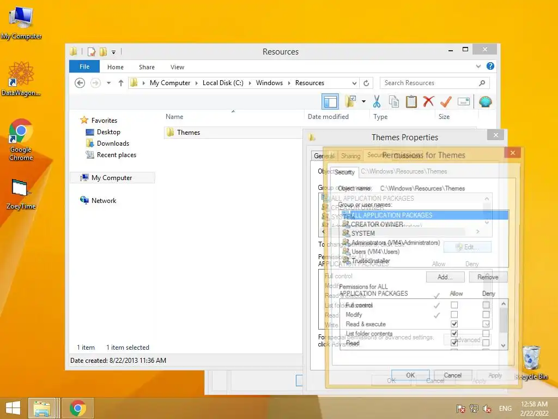Click the folder options toolbar icon
Viewport: 558px width, 419px height.
350,102
